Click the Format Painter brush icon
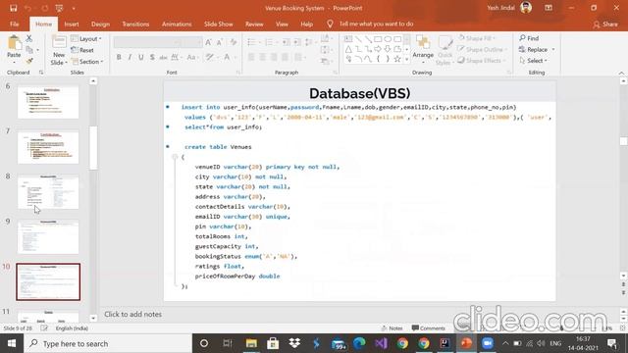Screen dimensions: 628x353 pos(29,61)
